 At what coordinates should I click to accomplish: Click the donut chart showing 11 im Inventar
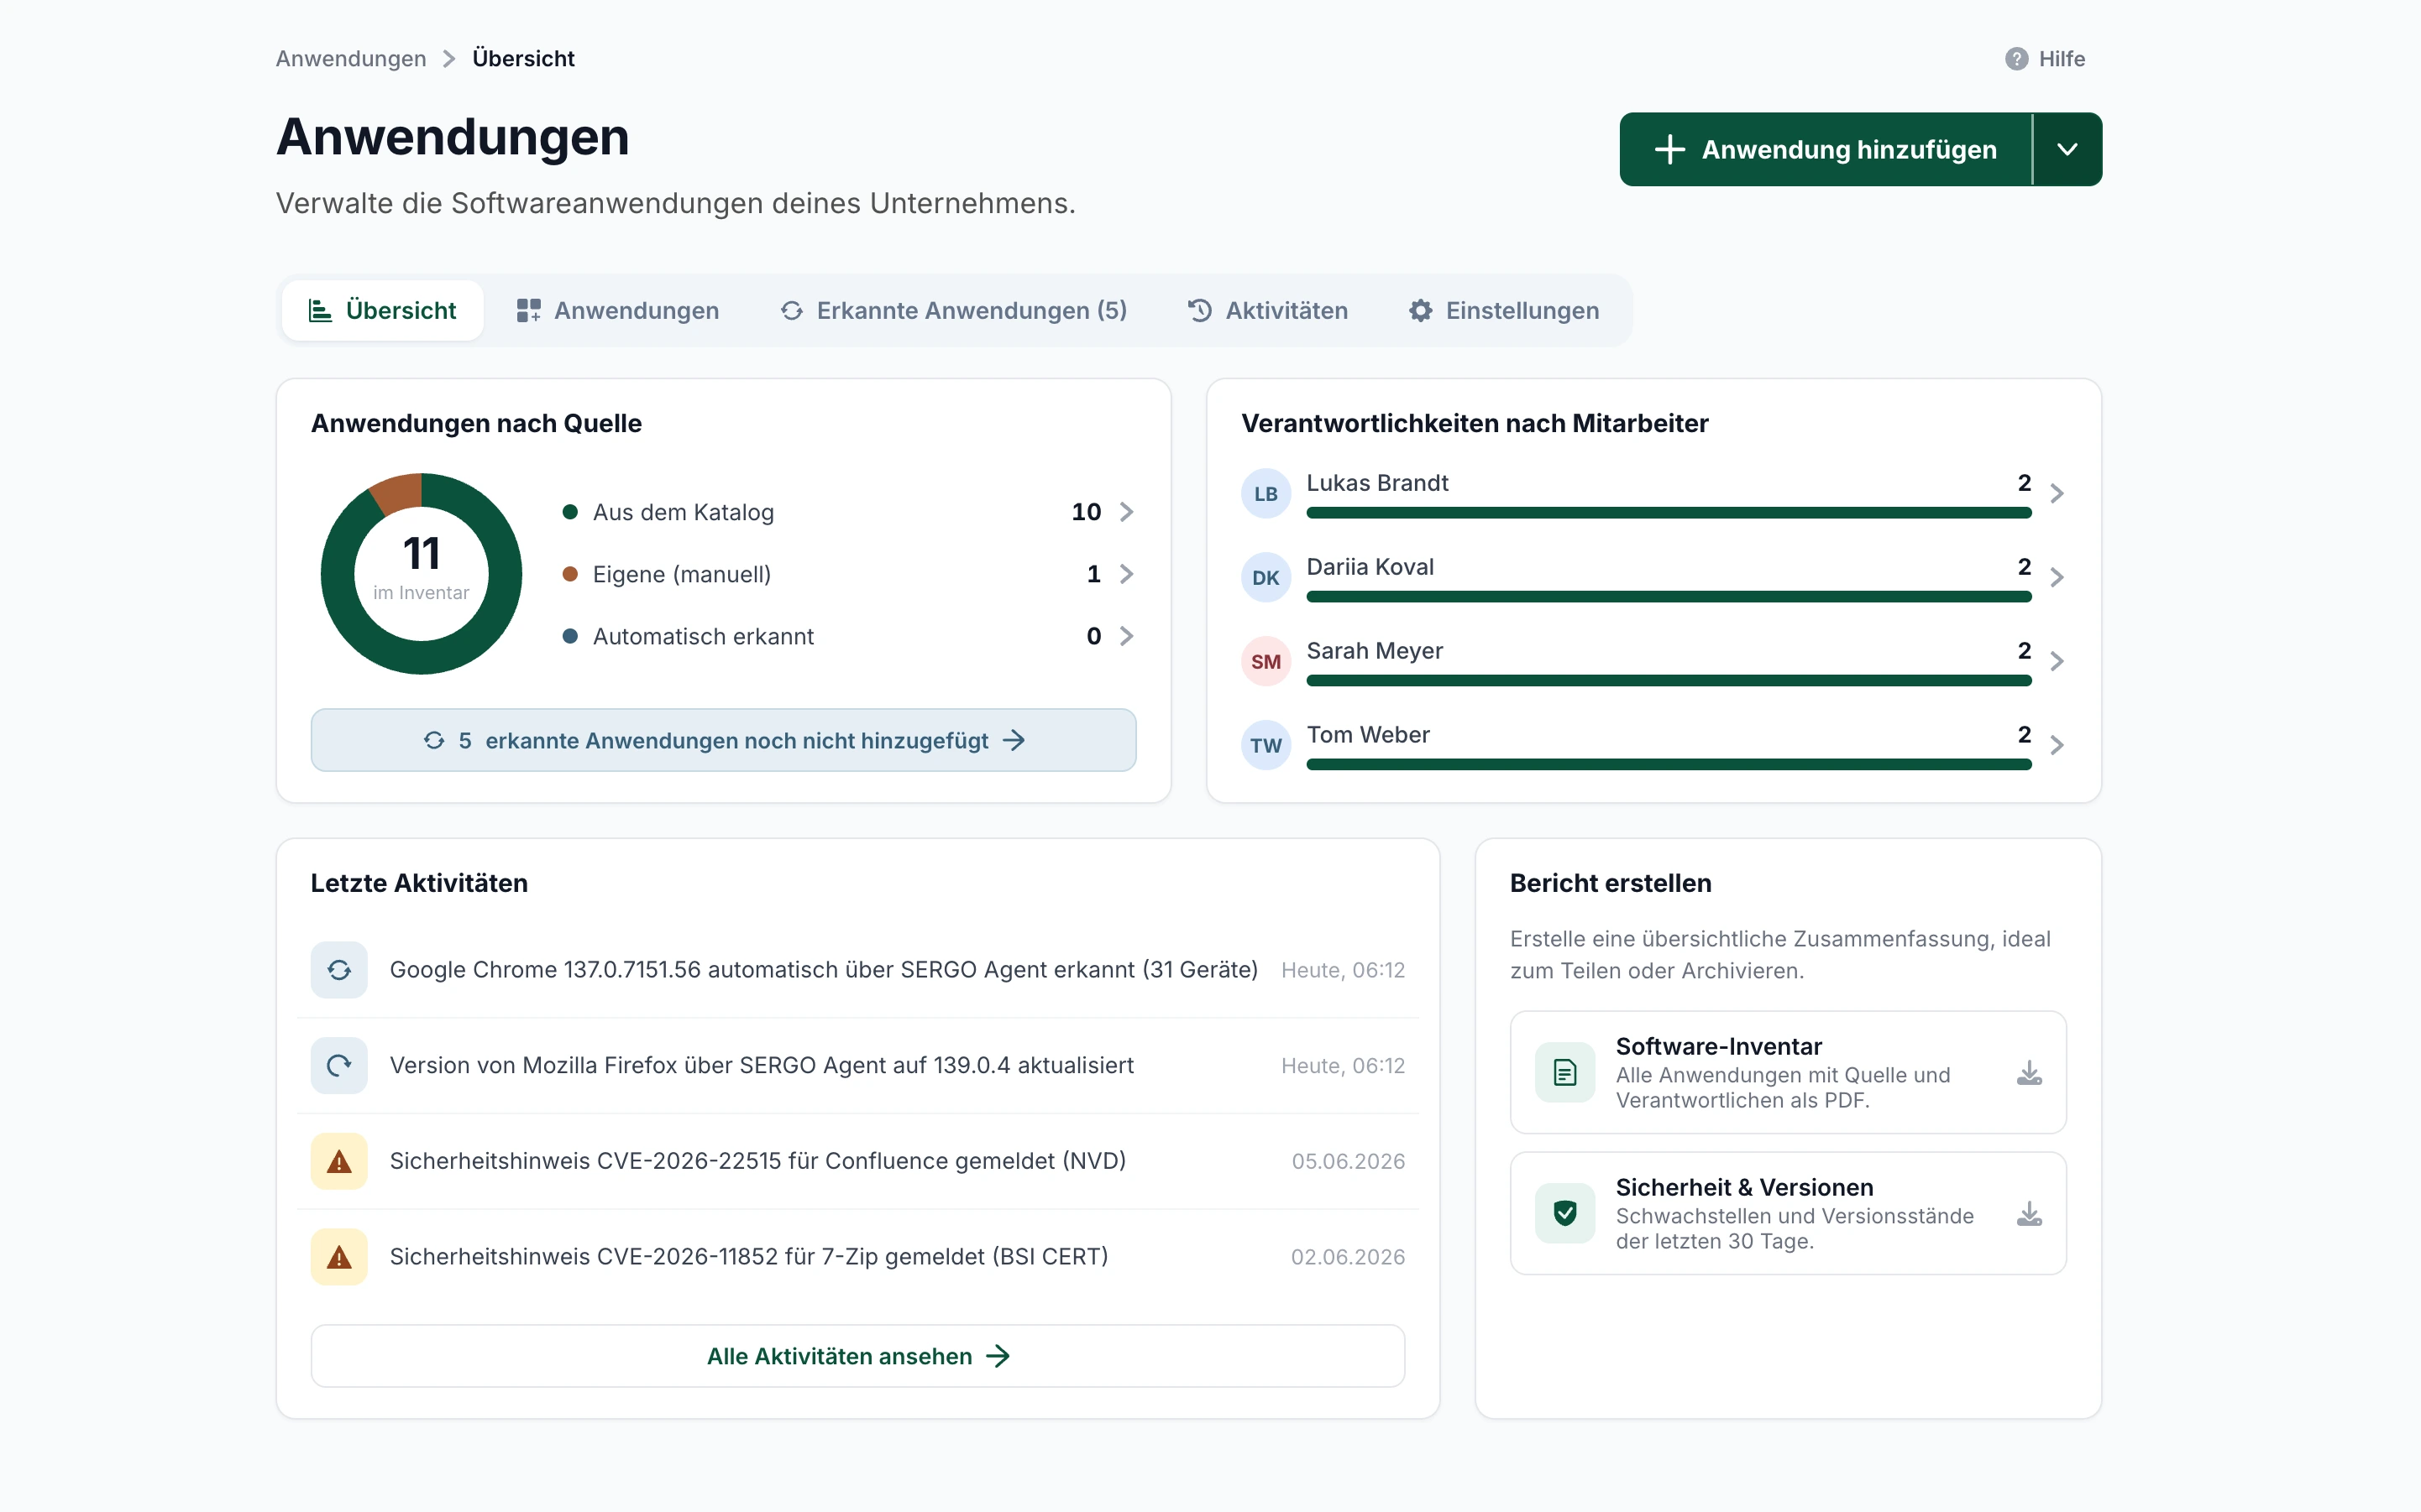point(422,574)
